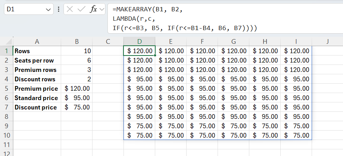Click cell I8 showing $95.00
This screenshot has width=343, height=156.
tap(296, 117)
